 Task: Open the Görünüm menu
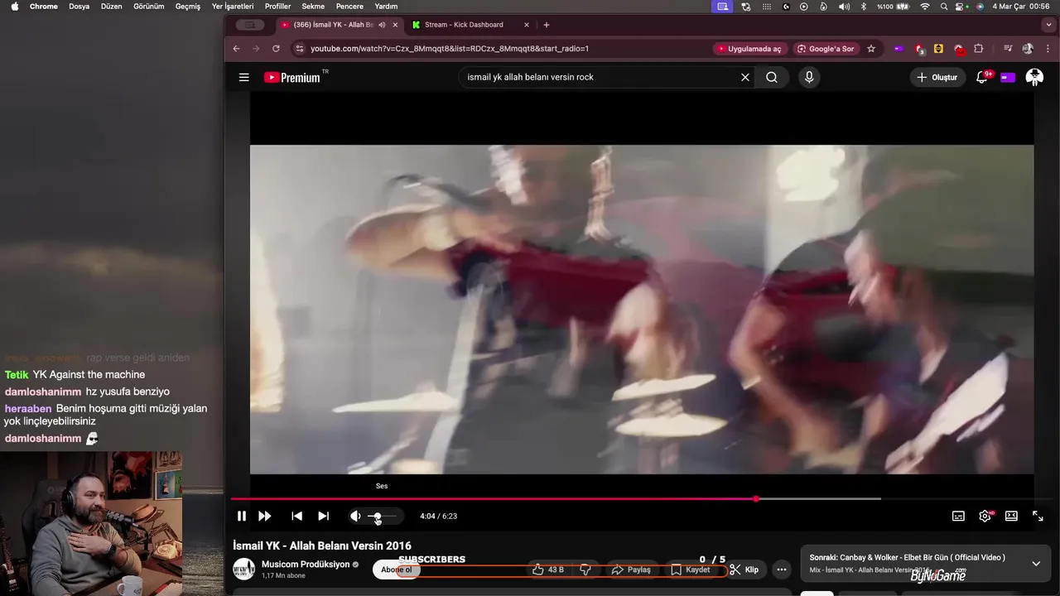tap(149, 6)
